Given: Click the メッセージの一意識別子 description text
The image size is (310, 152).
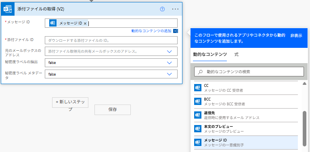Looking at the screenshot, I should 224,145.
